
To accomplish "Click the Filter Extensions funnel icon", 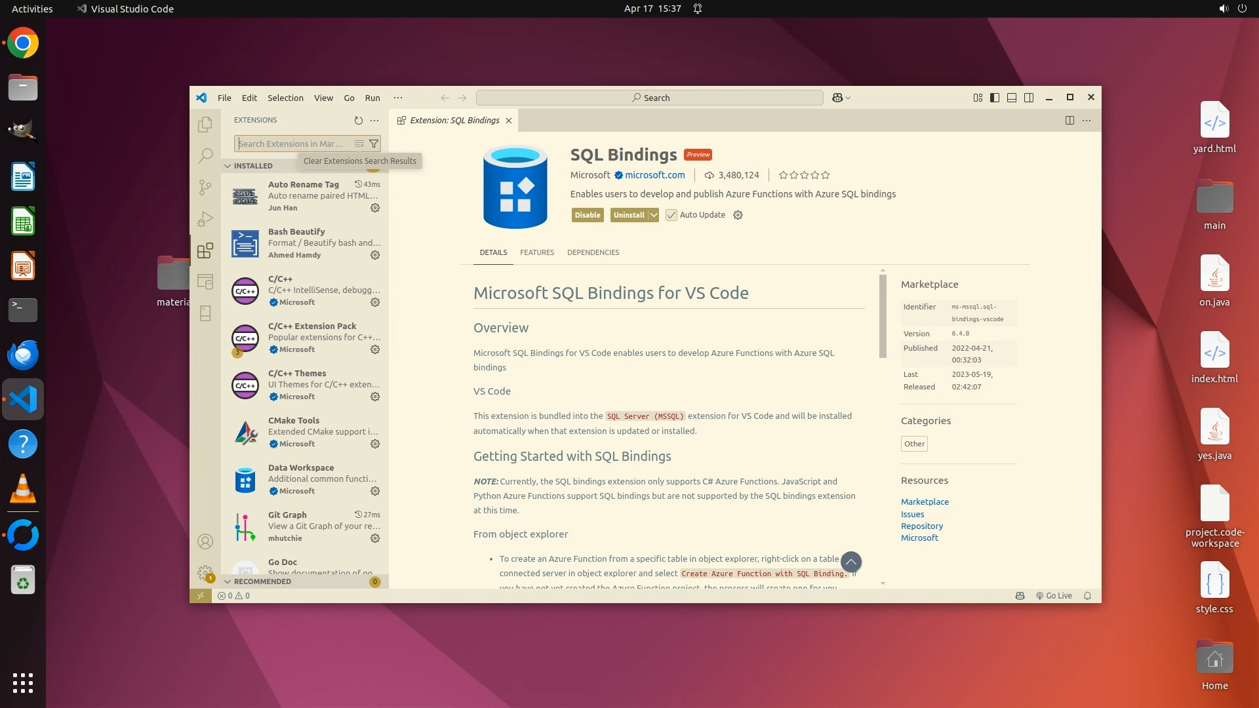I will [374, 144].
